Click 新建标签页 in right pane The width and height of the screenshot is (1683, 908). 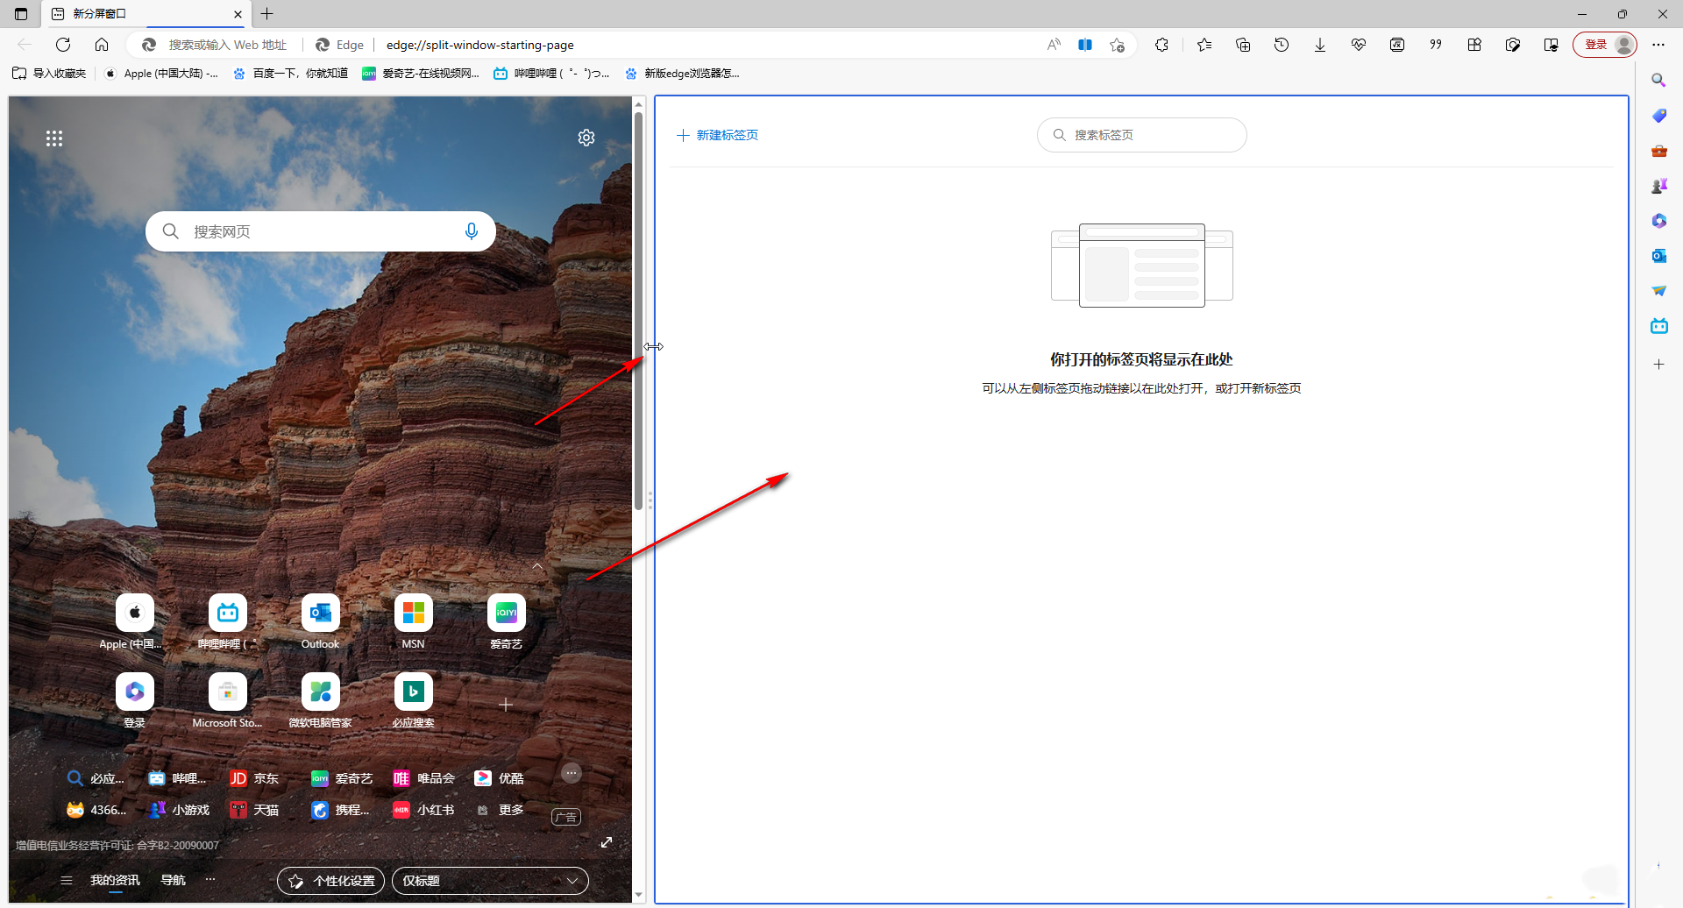717,135
